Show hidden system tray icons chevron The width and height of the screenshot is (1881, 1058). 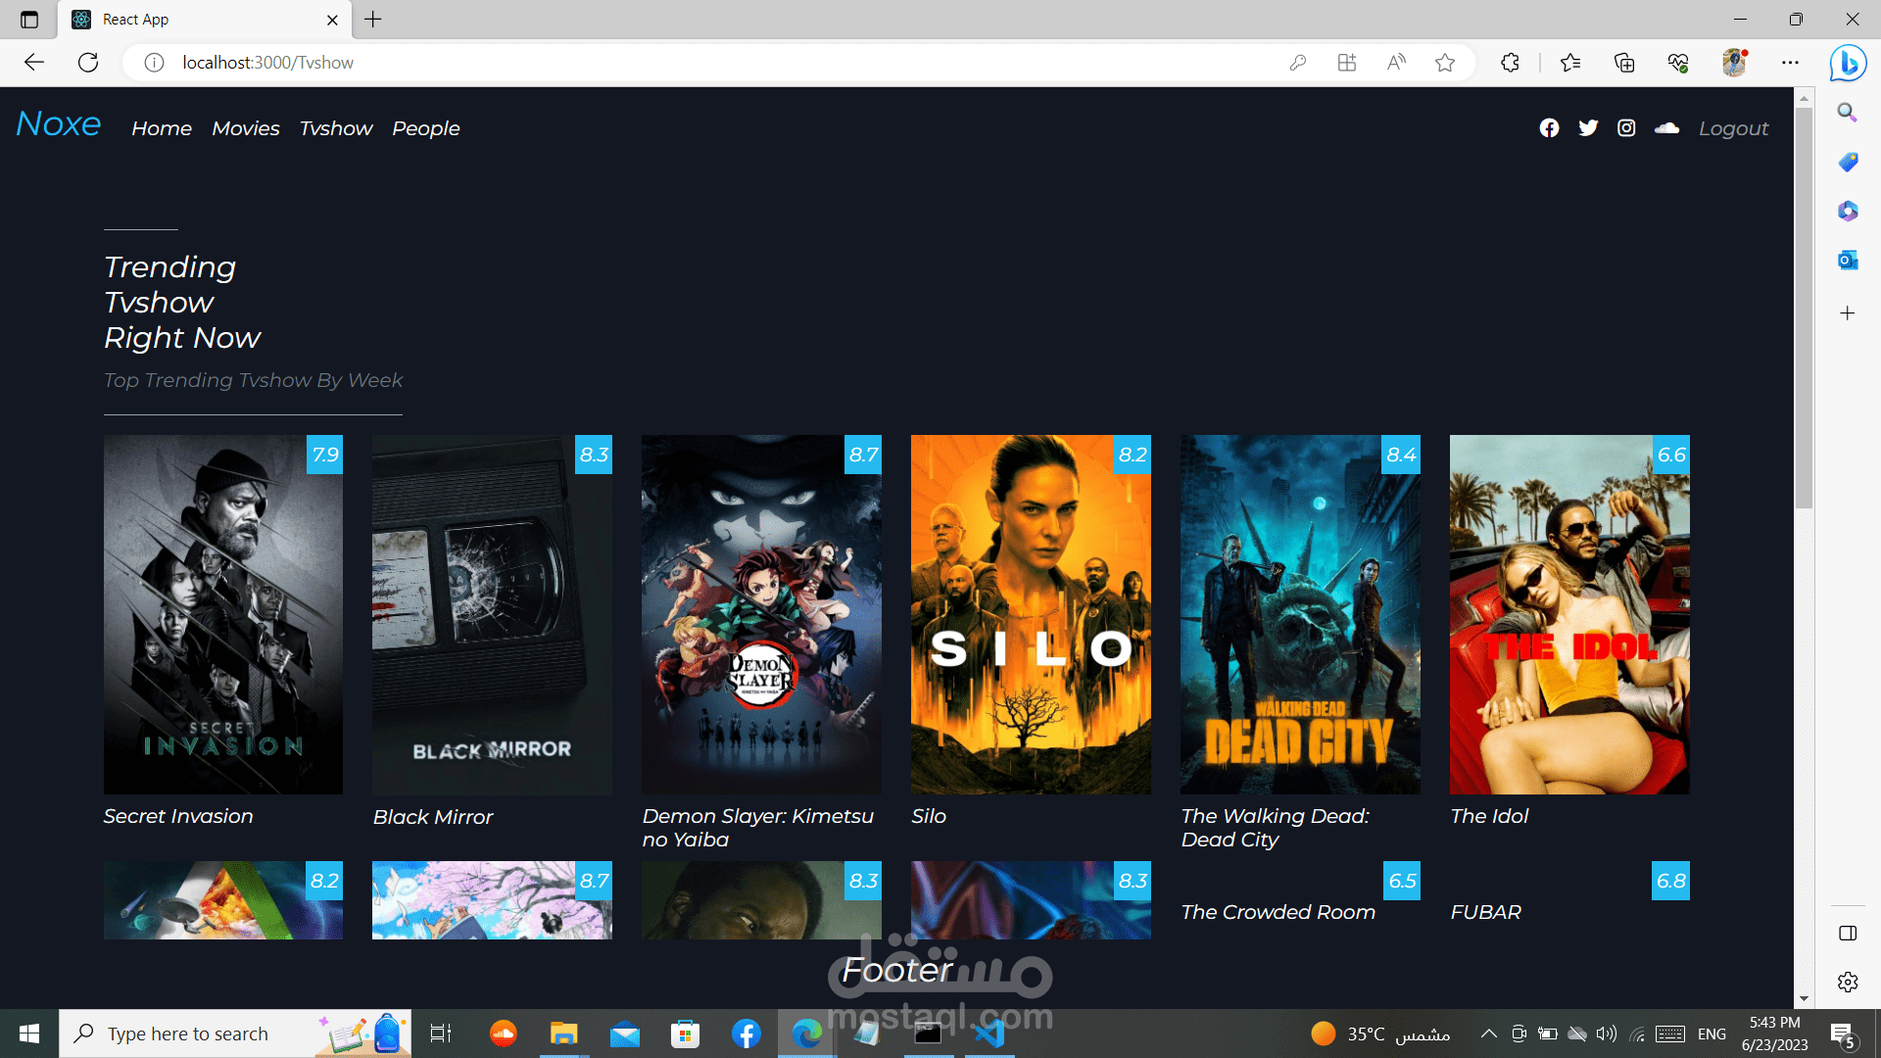[1488, 1034]
